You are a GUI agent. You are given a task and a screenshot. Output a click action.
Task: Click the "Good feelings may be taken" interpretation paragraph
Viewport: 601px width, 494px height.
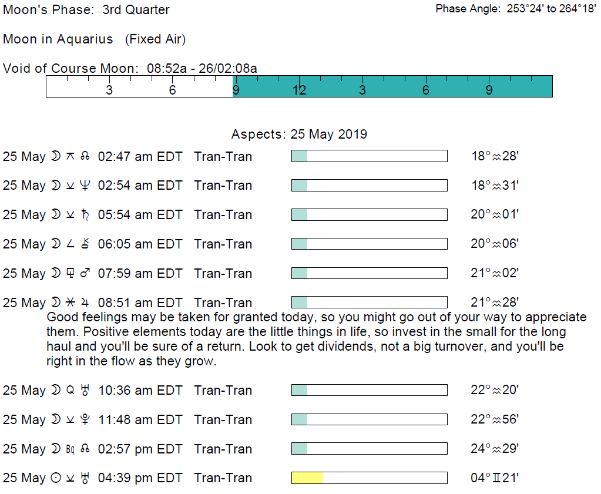click(x=316, y=339)
